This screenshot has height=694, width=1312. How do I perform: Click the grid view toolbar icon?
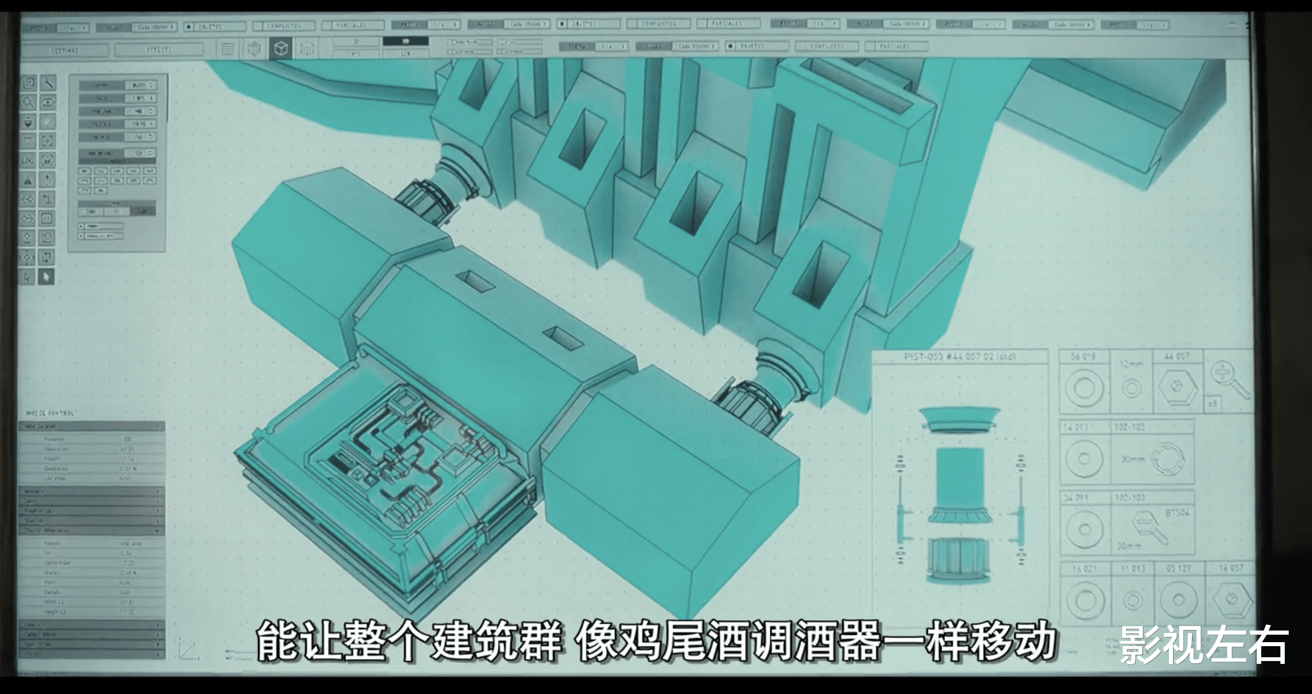[x=228, y=48]
